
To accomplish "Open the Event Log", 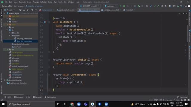I will pos(182,97).
